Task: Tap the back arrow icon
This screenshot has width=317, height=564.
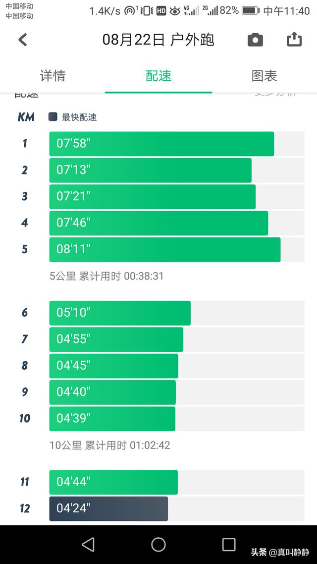Action: (23, 40)
